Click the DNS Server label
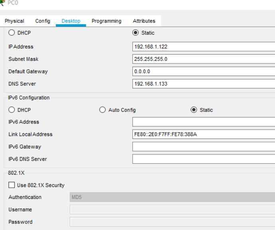This screenshot has width=275, height=230. [x=22, y=84]
